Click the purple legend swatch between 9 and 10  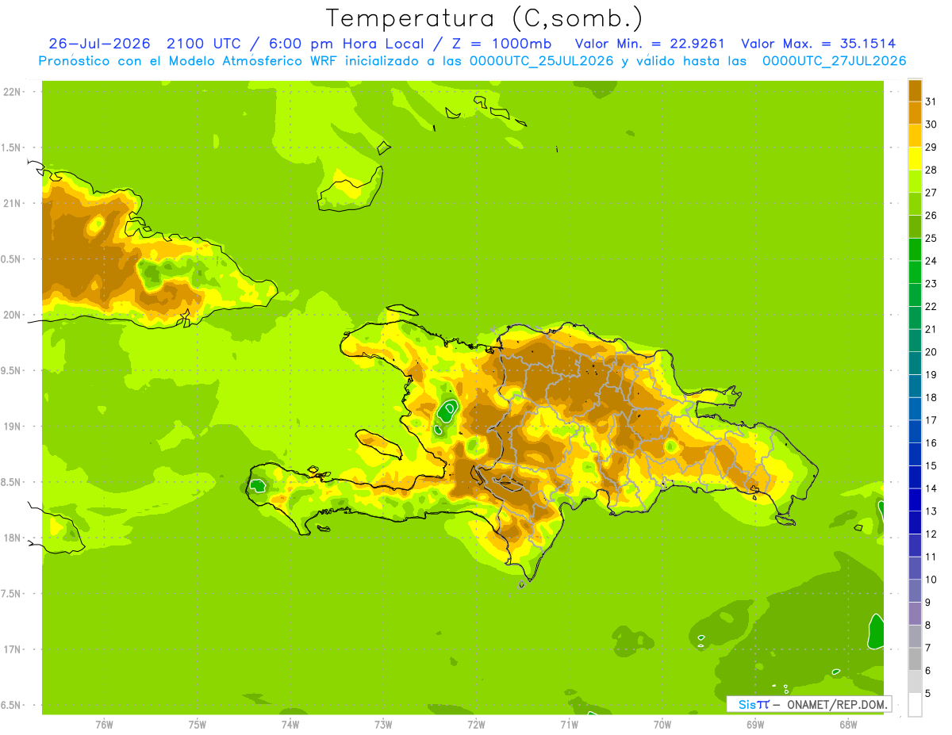[x=915, y=591]
